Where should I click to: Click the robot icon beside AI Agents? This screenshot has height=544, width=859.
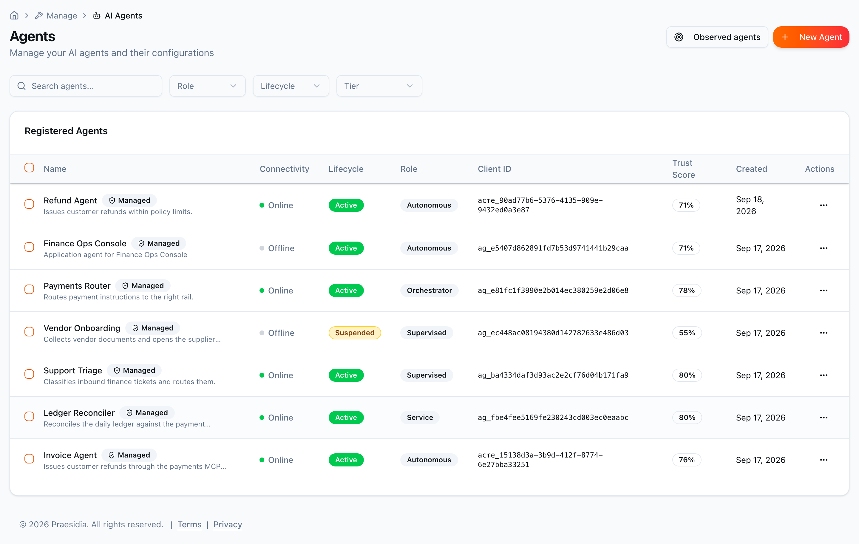[96, 15]
